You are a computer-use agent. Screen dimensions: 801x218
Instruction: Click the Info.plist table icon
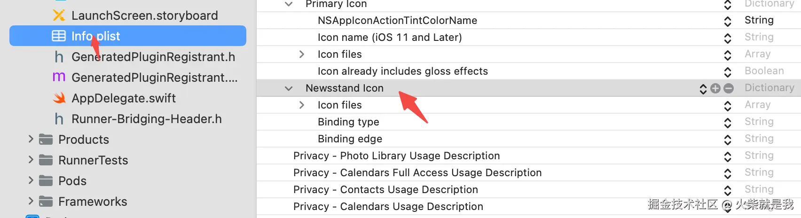pos(59,36)
